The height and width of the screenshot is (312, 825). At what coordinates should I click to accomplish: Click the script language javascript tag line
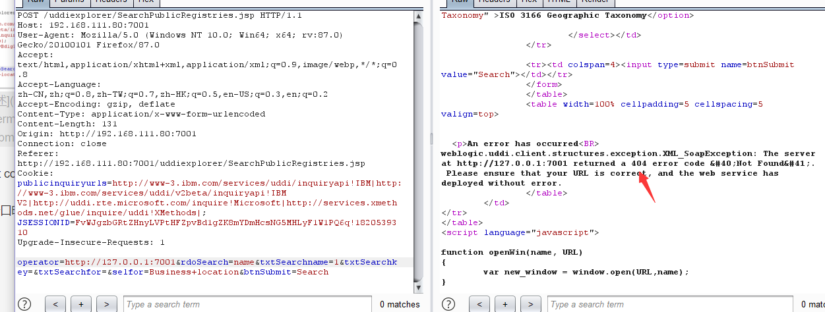click(520, 232)
